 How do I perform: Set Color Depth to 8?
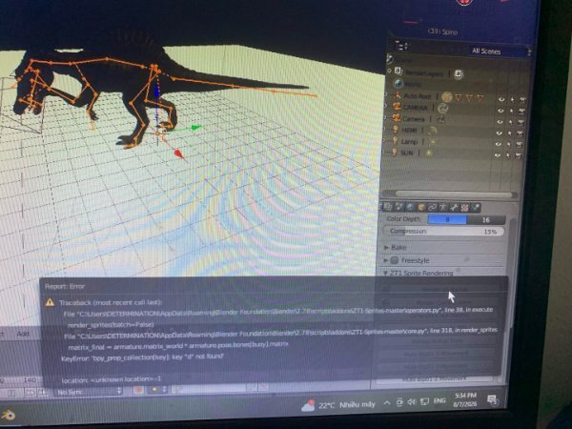pyautogui.click(x=447, y=219)
